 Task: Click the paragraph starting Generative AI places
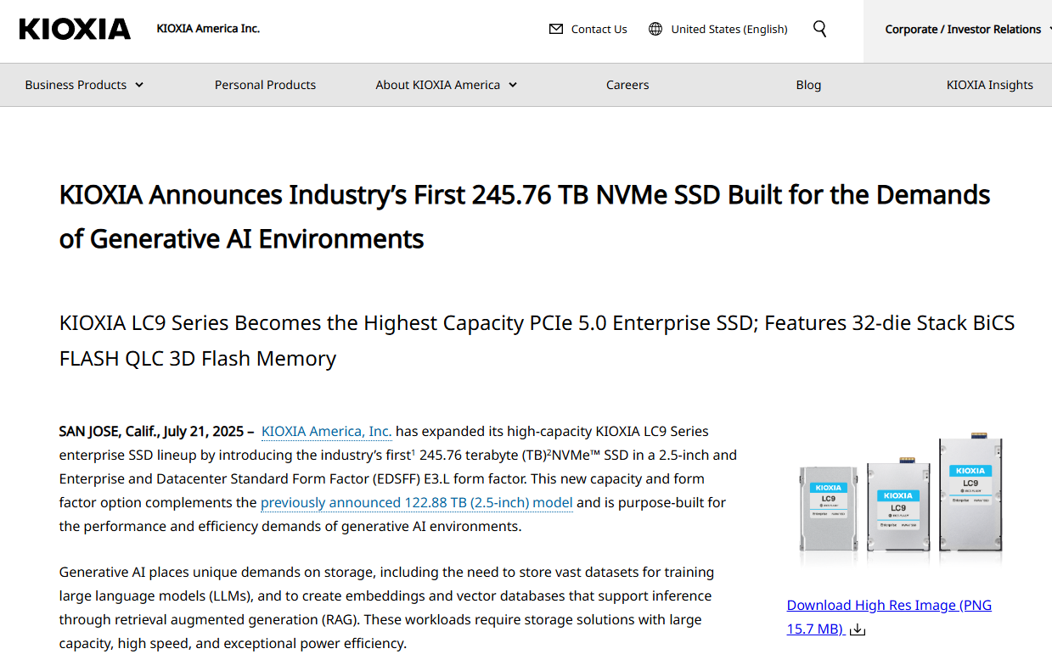click(386, 607)
